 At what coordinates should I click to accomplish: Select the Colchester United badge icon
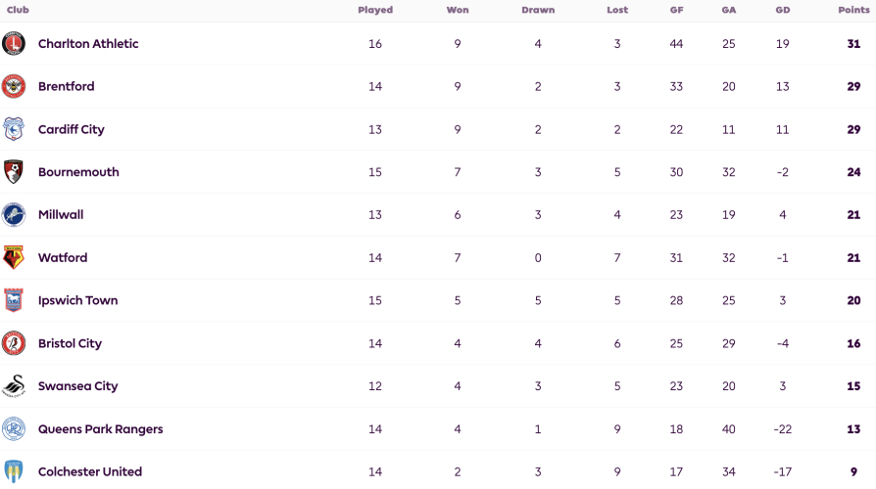pyautogui.click(x=14, y=471)
